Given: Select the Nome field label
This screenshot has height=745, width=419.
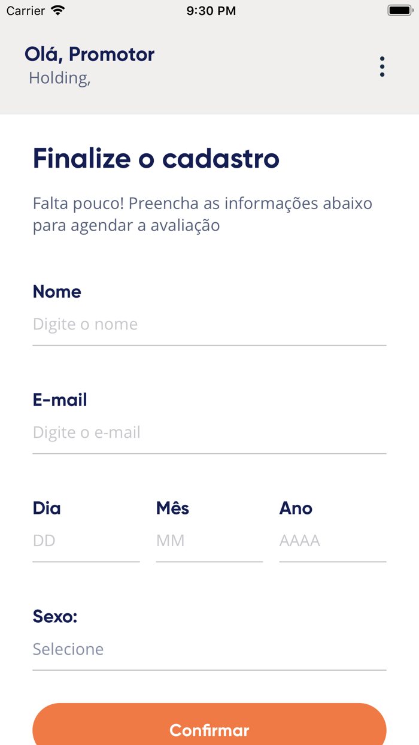Looking at the screenshot, I should pyautogui.click(x=57, y=292).
